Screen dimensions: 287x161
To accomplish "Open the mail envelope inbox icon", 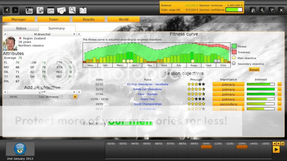I will pyautogui.click(x=61, y=10).
